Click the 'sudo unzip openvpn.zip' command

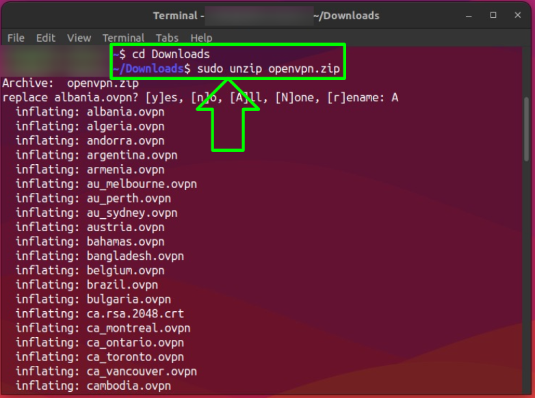click(x=268, y=69)
